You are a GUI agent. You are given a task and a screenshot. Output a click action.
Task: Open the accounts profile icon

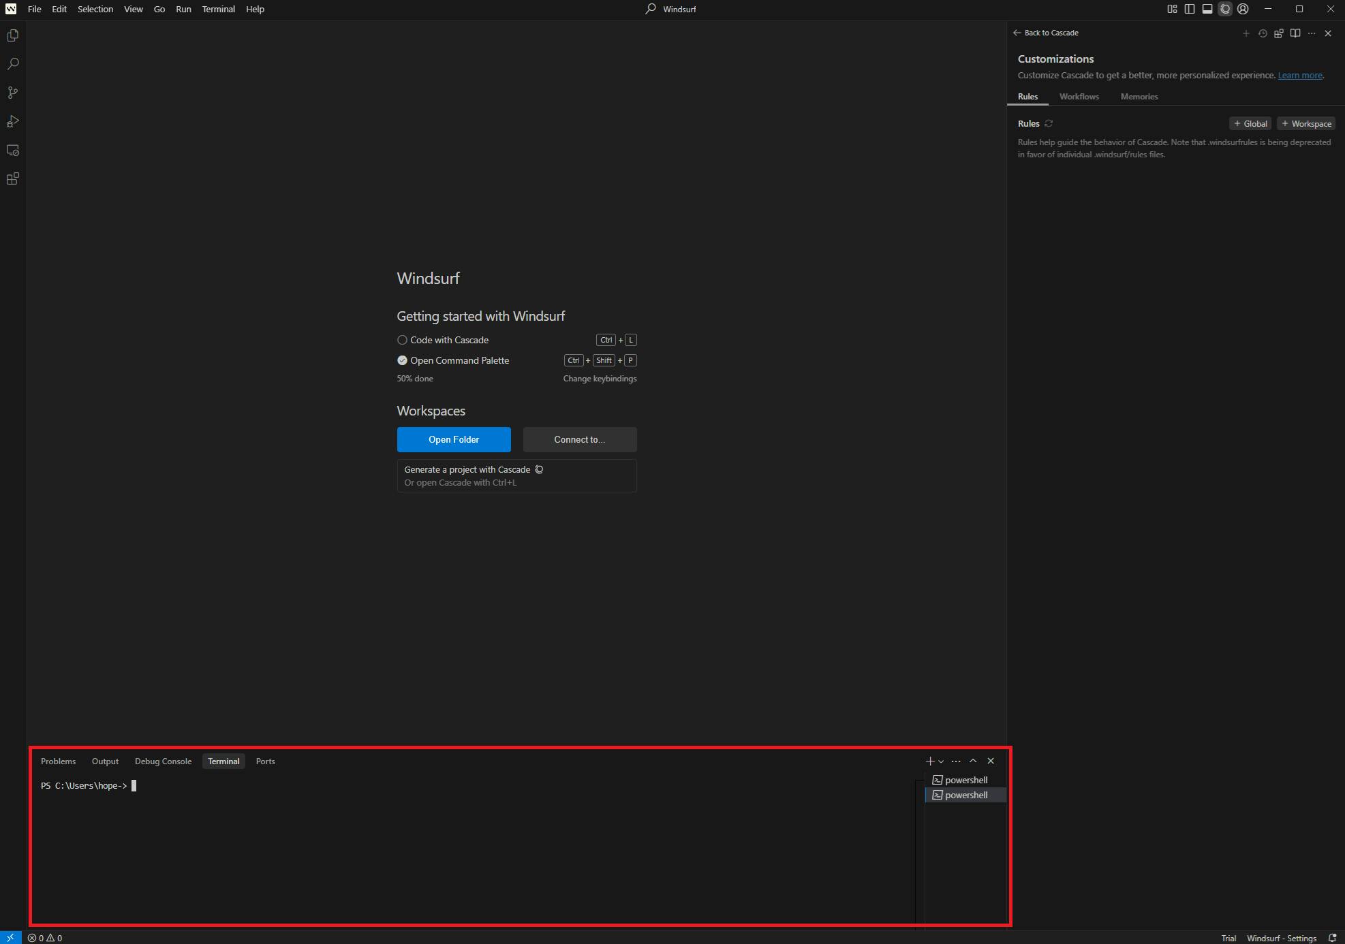pos(1243,10)
